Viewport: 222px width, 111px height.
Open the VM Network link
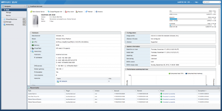pos(63,81)
